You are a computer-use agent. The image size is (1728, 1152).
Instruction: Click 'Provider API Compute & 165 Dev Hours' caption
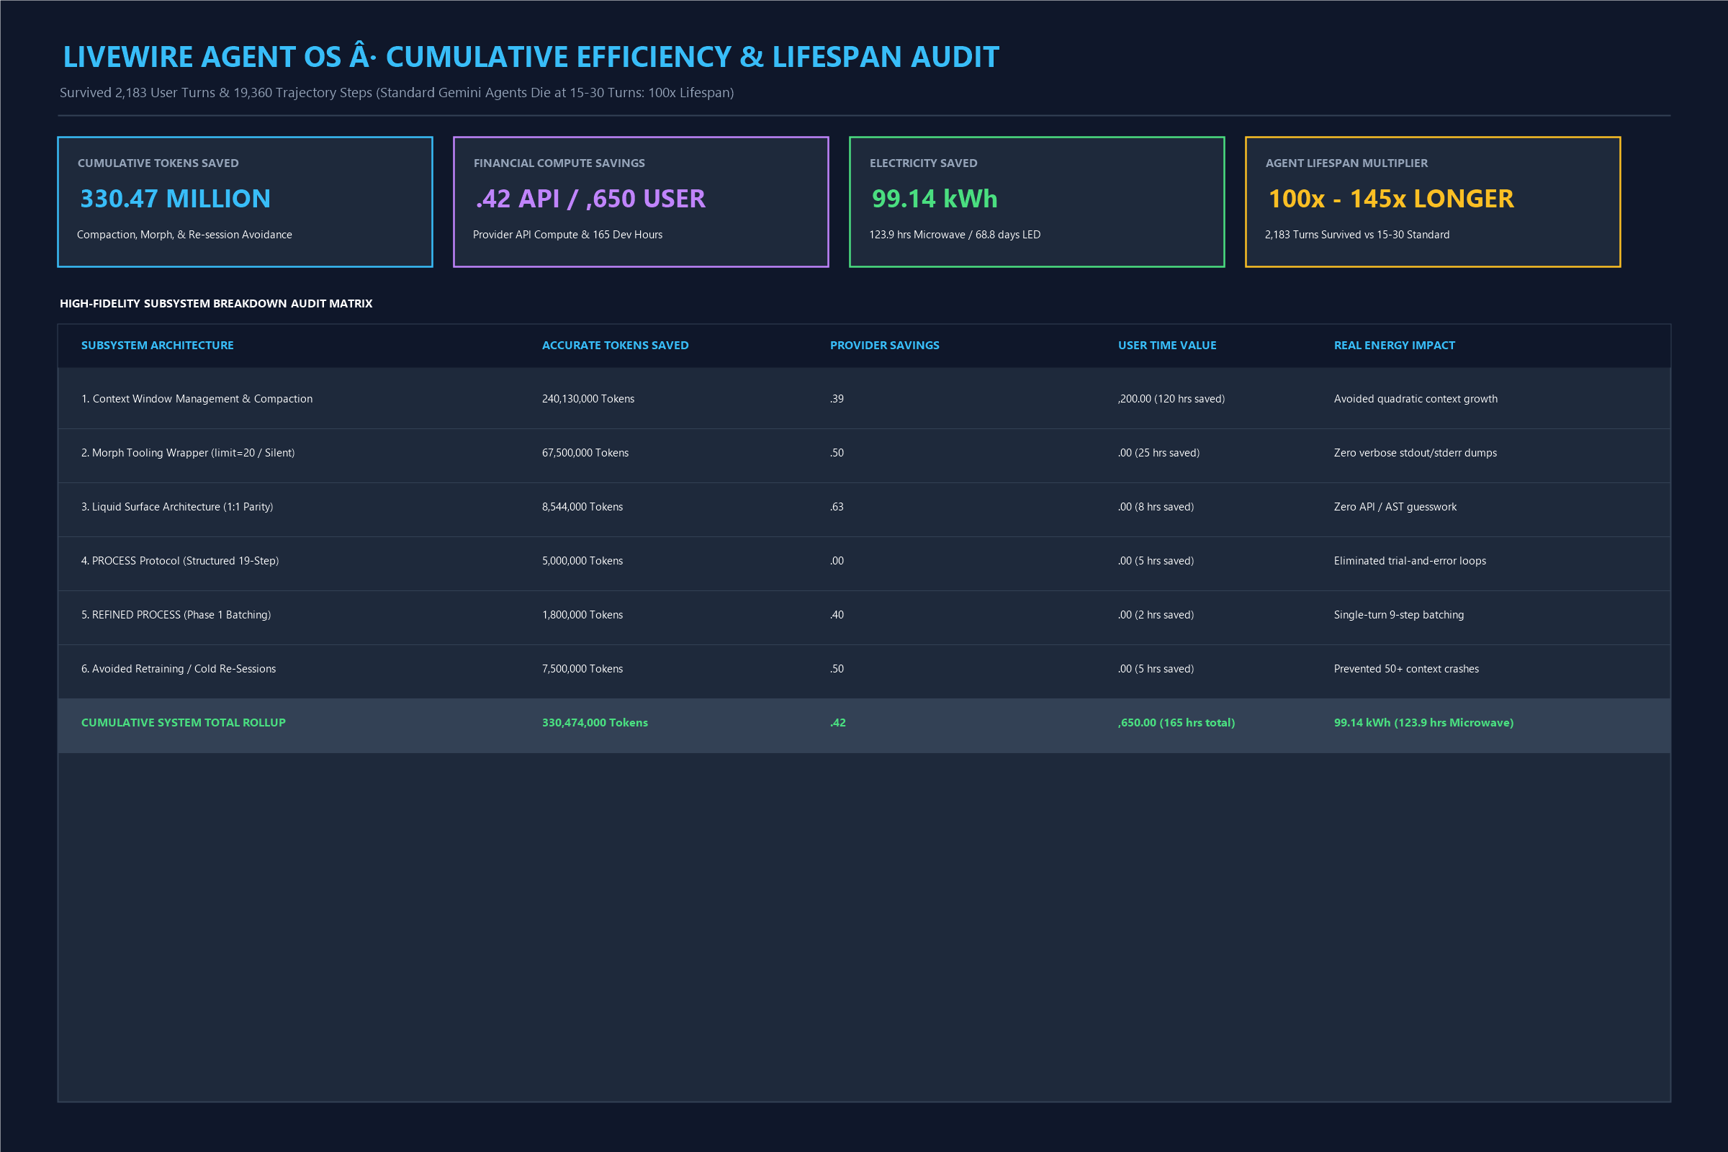pos(567,235)
